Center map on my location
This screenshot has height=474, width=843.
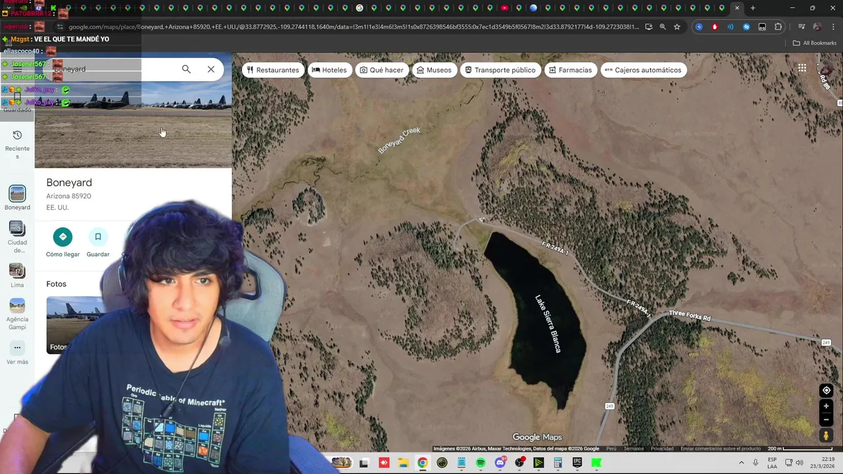pyautogui.click(x=826, y=390)
